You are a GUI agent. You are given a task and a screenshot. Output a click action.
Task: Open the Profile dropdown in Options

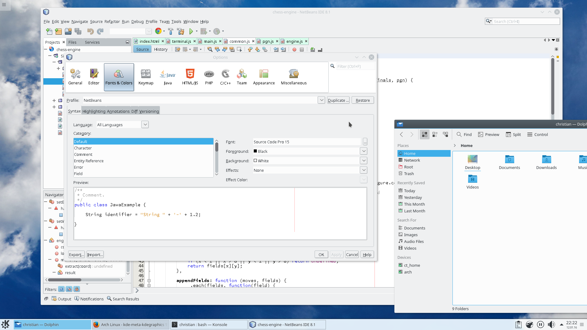click(x=321, y=100)
